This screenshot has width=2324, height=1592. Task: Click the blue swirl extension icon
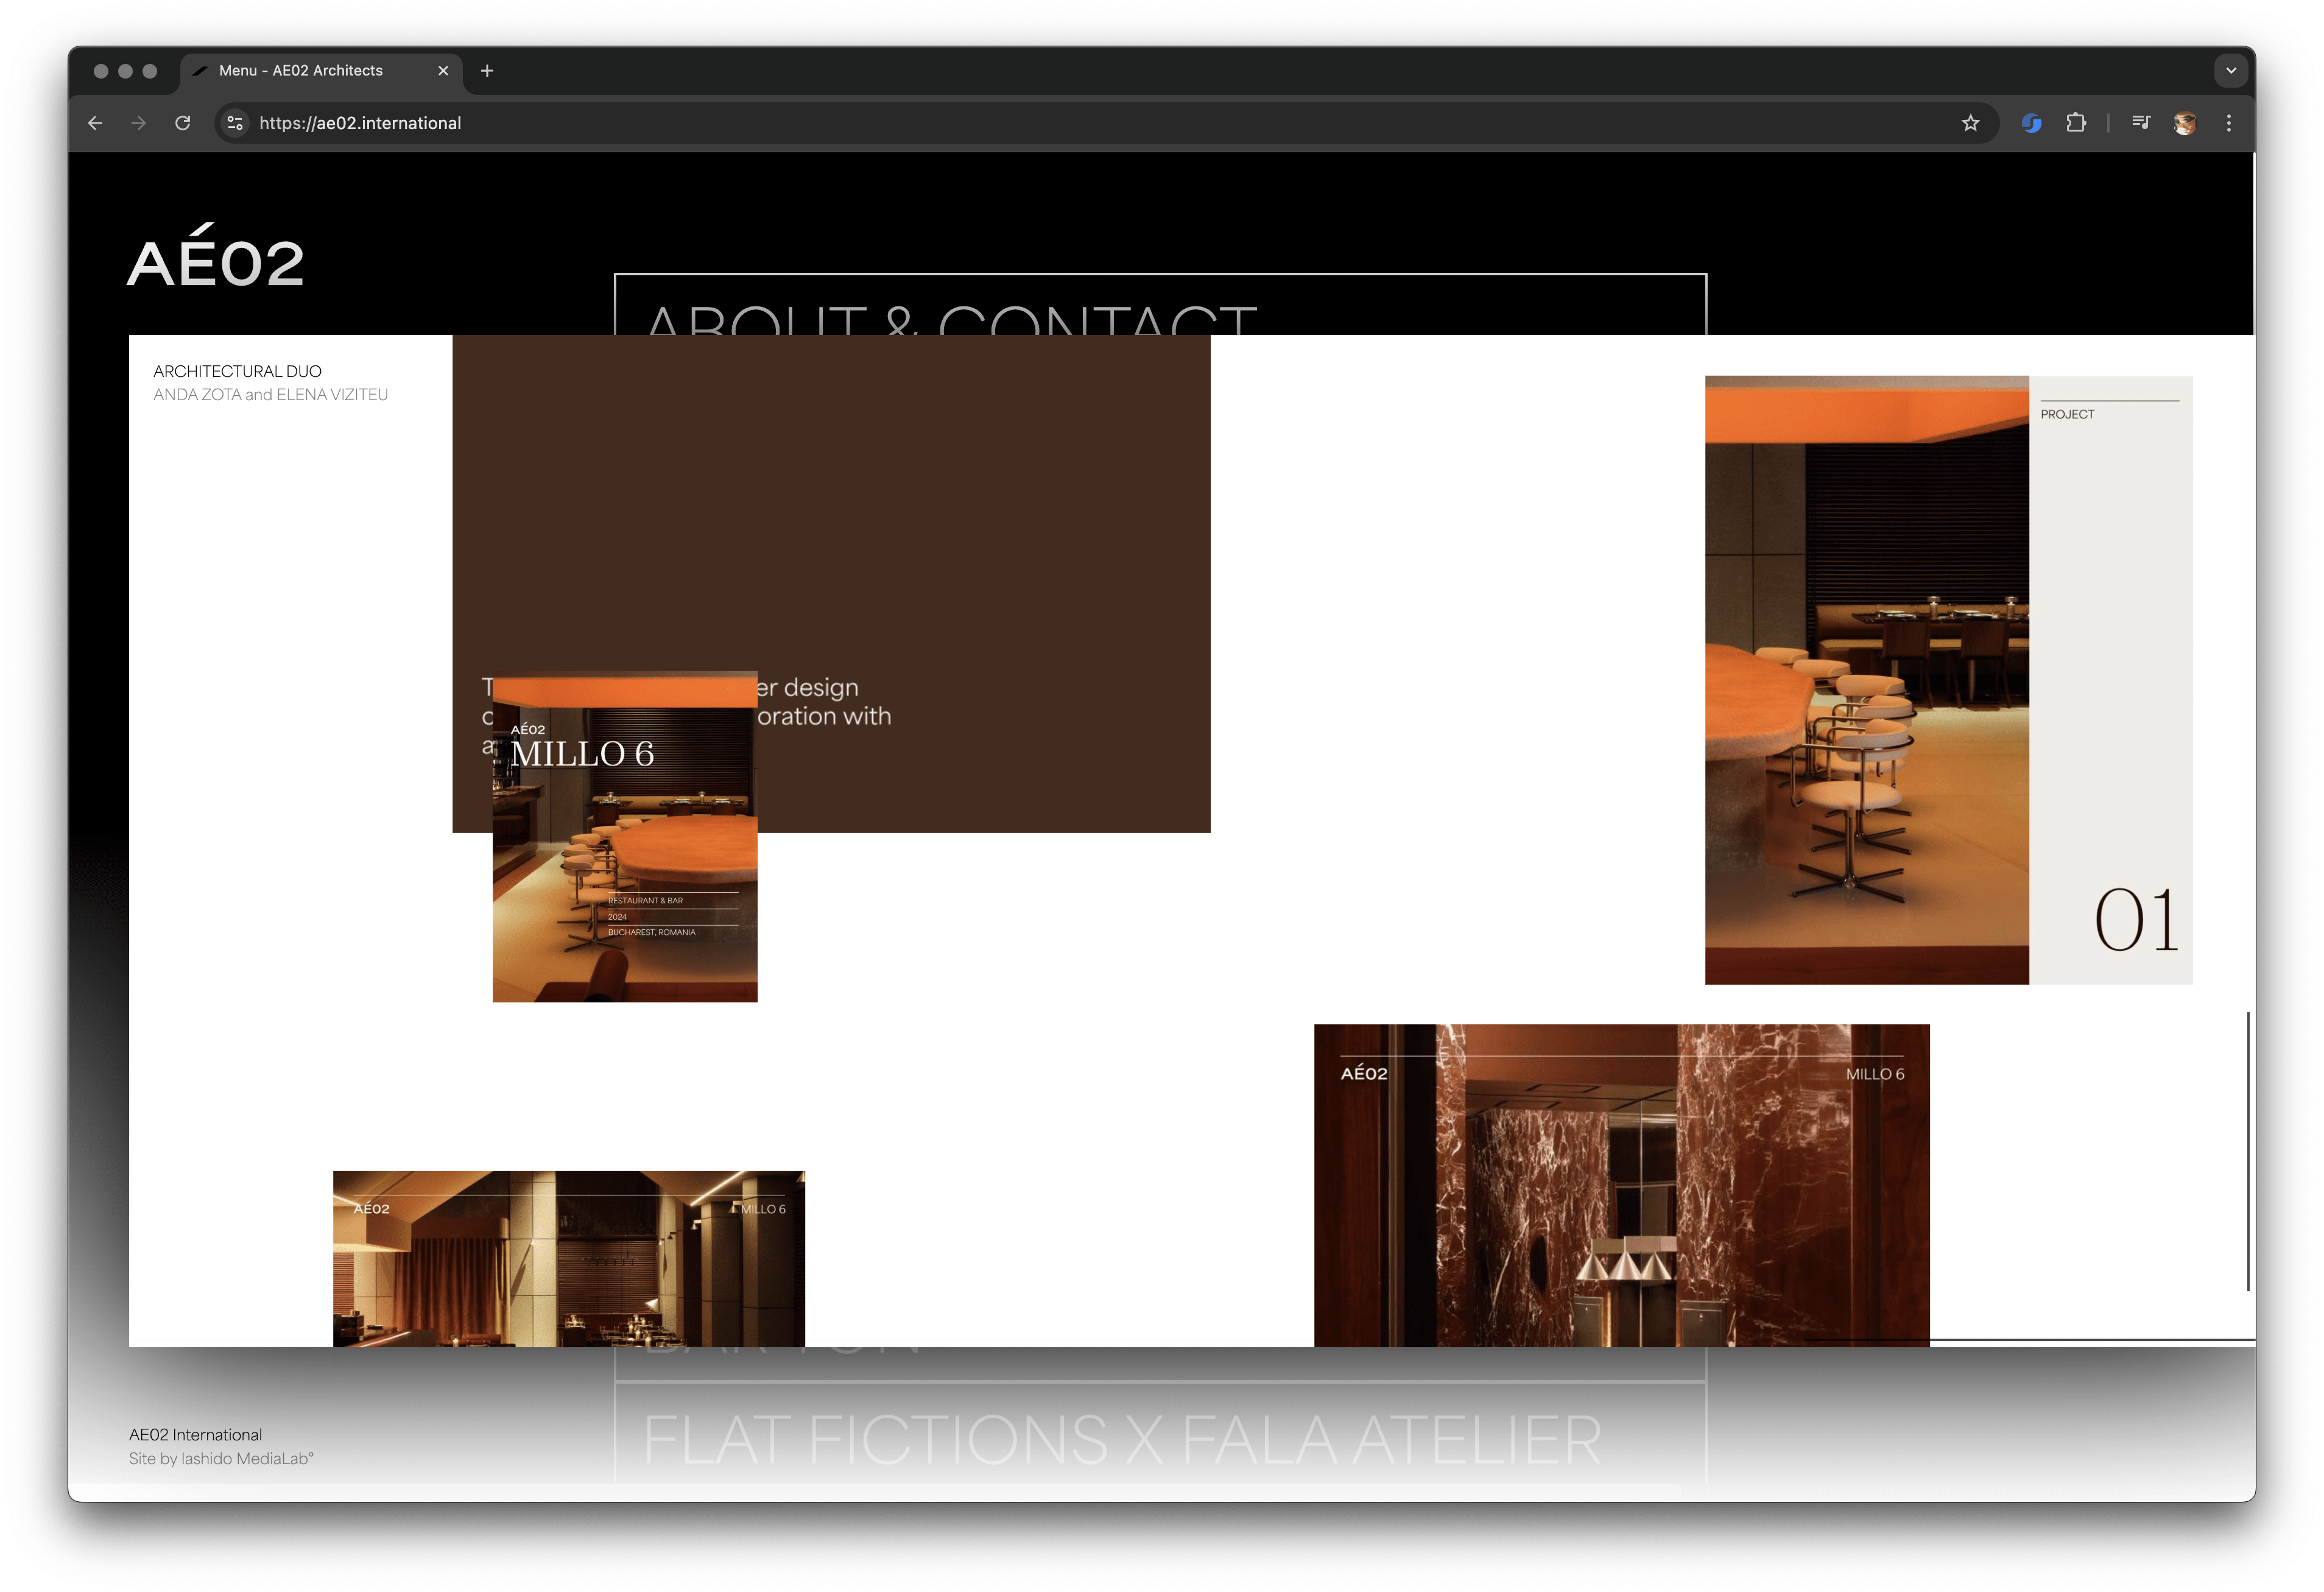pos(2031,123)
